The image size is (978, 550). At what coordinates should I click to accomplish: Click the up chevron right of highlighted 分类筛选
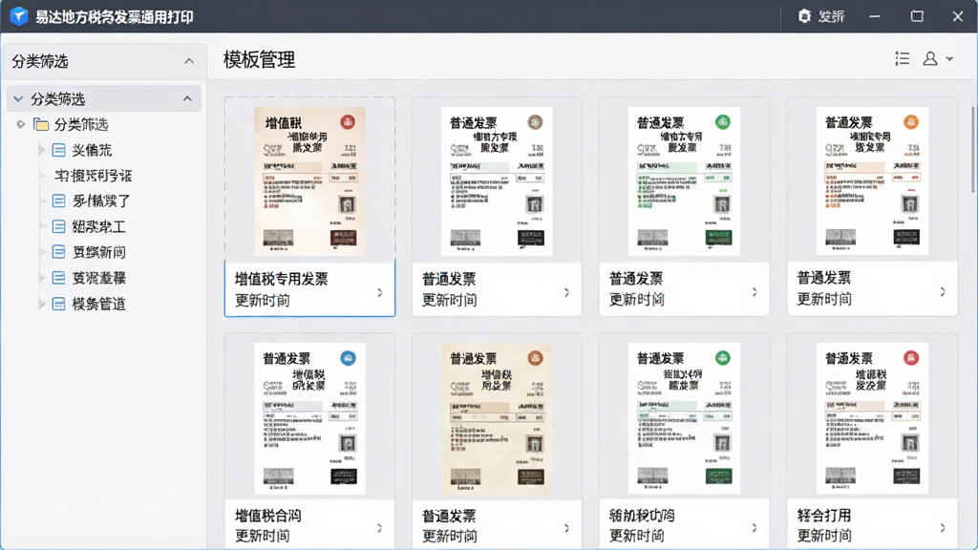point(187,98)
